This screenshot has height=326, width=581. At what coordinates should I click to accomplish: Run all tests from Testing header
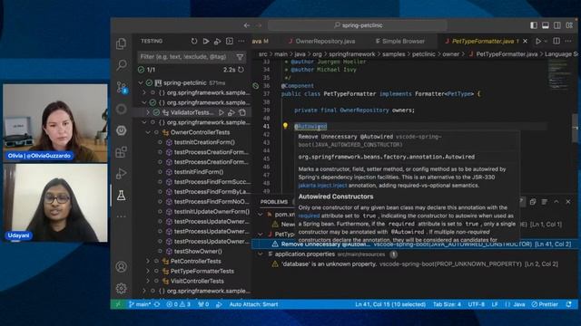[x=206, y=41]
